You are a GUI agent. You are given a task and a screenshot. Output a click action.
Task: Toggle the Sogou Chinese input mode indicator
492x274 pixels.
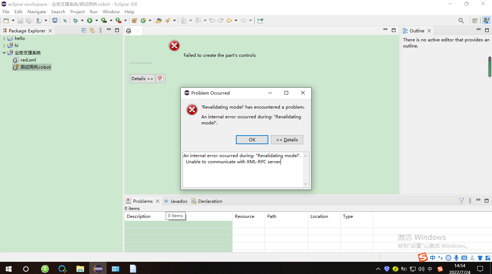click(433, 257)
